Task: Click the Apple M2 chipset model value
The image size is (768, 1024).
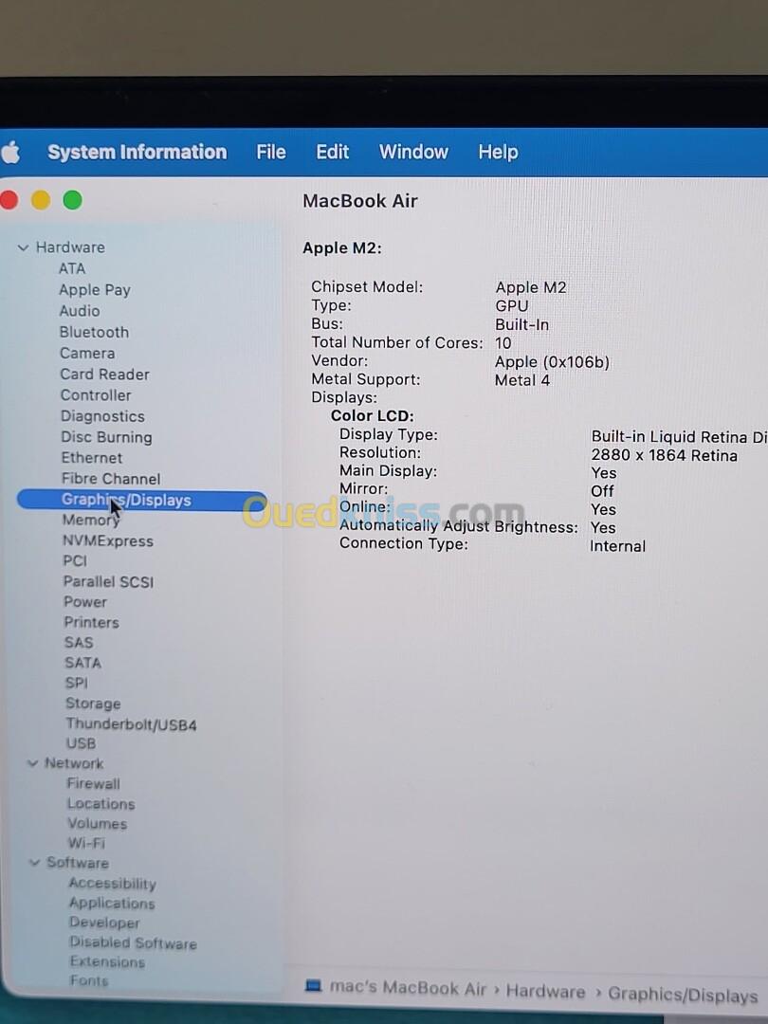Action: coord(530,287)
